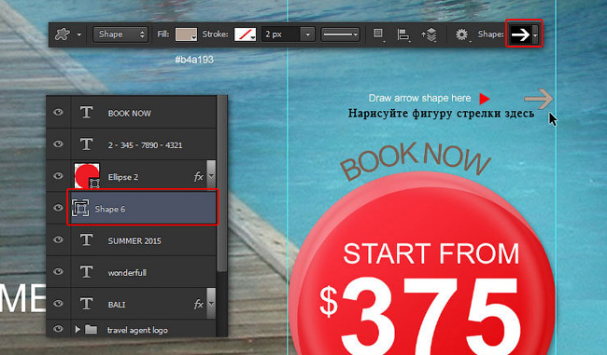Click the Ellipse 2 layer thumbnail
Image resolution: width=607 pixels, height=355 pixels.
pos(87,176)
